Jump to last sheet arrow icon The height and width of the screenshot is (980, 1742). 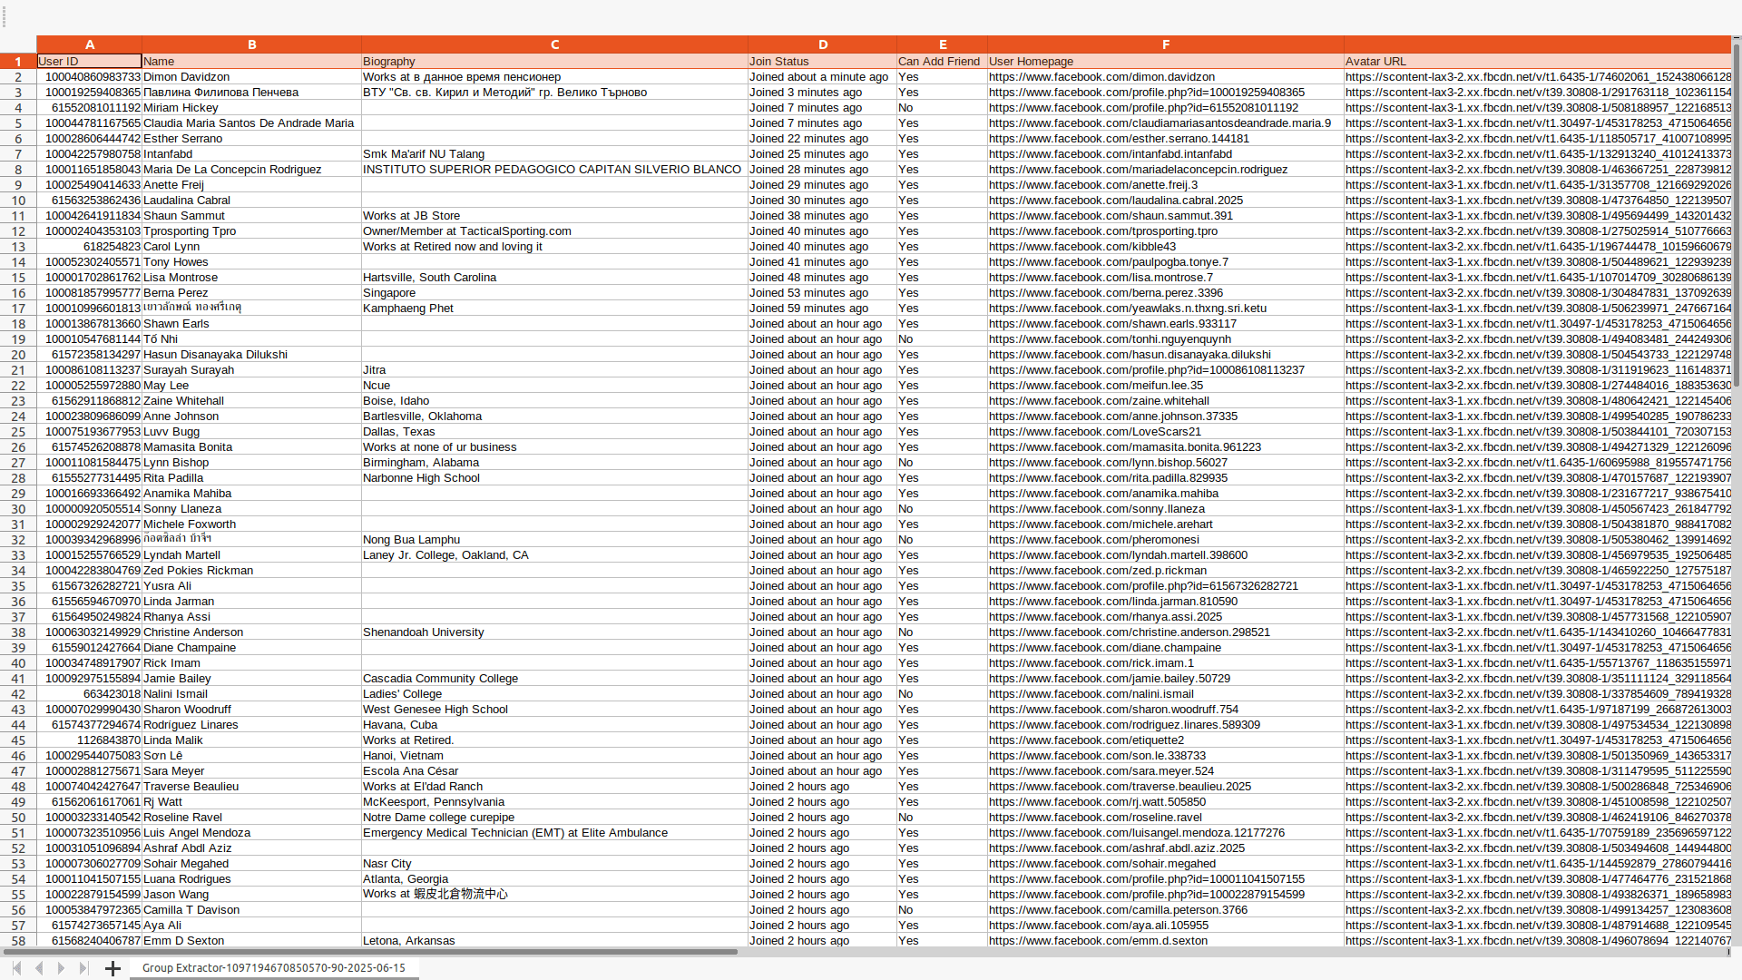point(83,968)
